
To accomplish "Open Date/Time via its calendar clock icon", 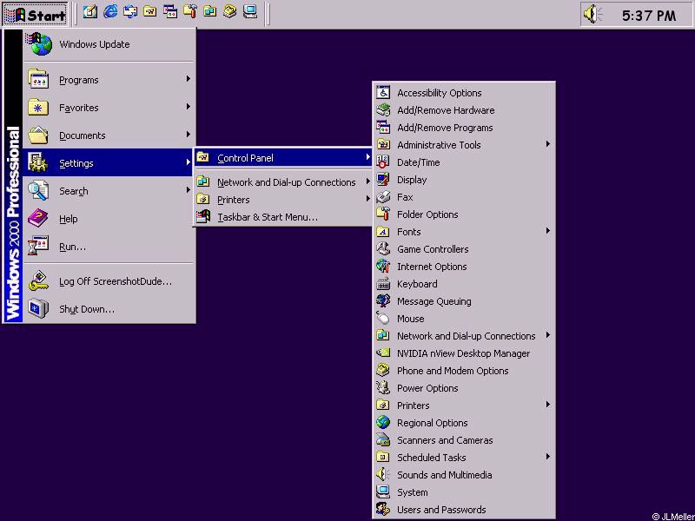I will click(x=383, y=162).
